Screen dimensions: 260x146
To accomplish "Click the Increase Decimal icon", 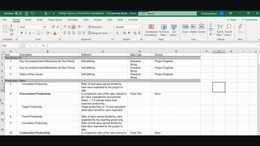I will pyautogui.click(x=134, y=33).
